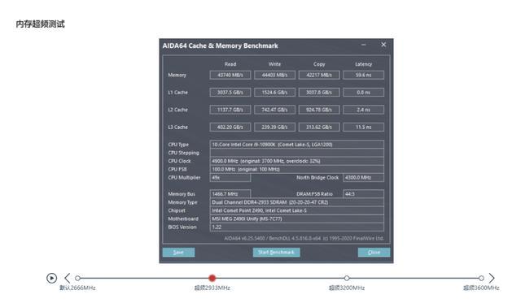The width and height of the screenshot is (521, 303).
Task: Click the empty CPU Stepping field
Action: click(x=296, y=153)
